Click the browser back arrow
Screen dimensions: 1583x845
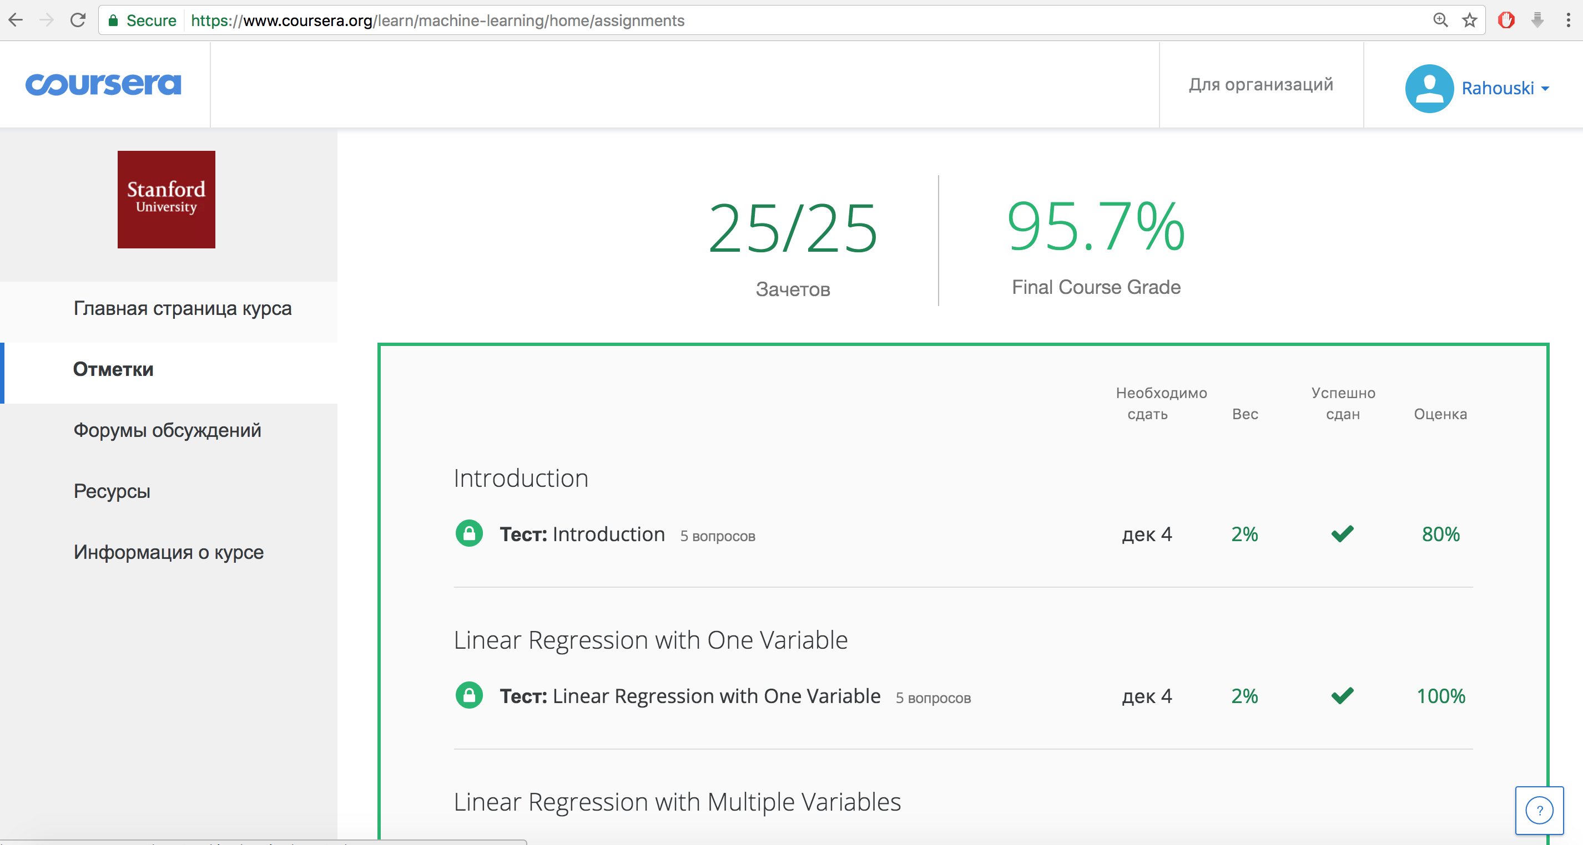[16, 21]
